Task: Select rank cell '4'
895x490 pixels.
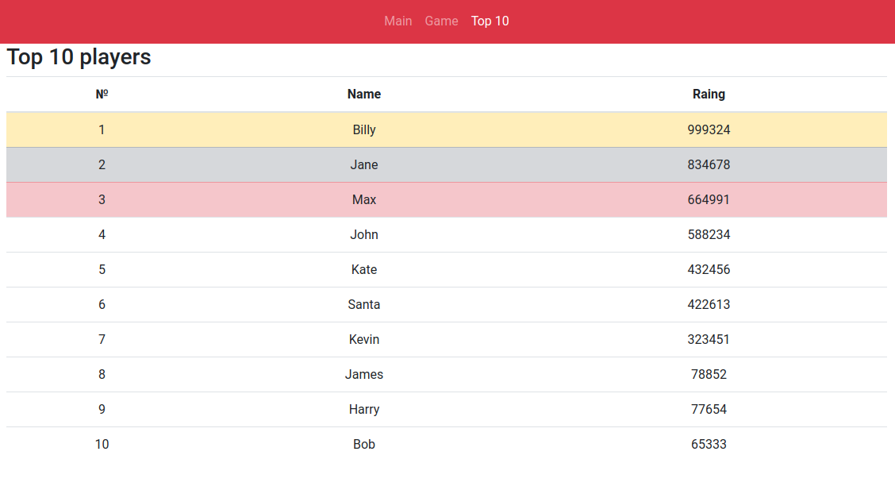Action: (102, 234)
